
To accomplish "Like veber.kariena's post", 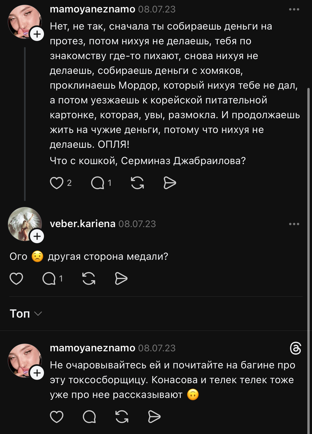I will click(x=16, y=279).
